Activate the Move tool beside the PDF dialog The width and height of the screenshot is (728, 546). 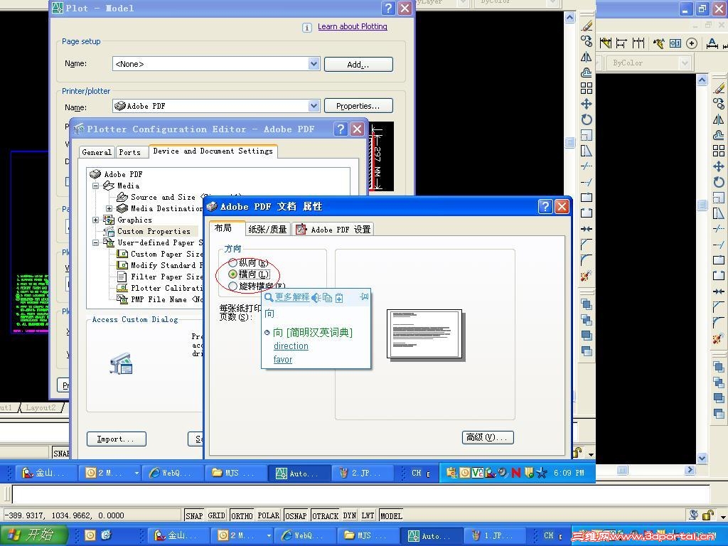pos(587,104)
